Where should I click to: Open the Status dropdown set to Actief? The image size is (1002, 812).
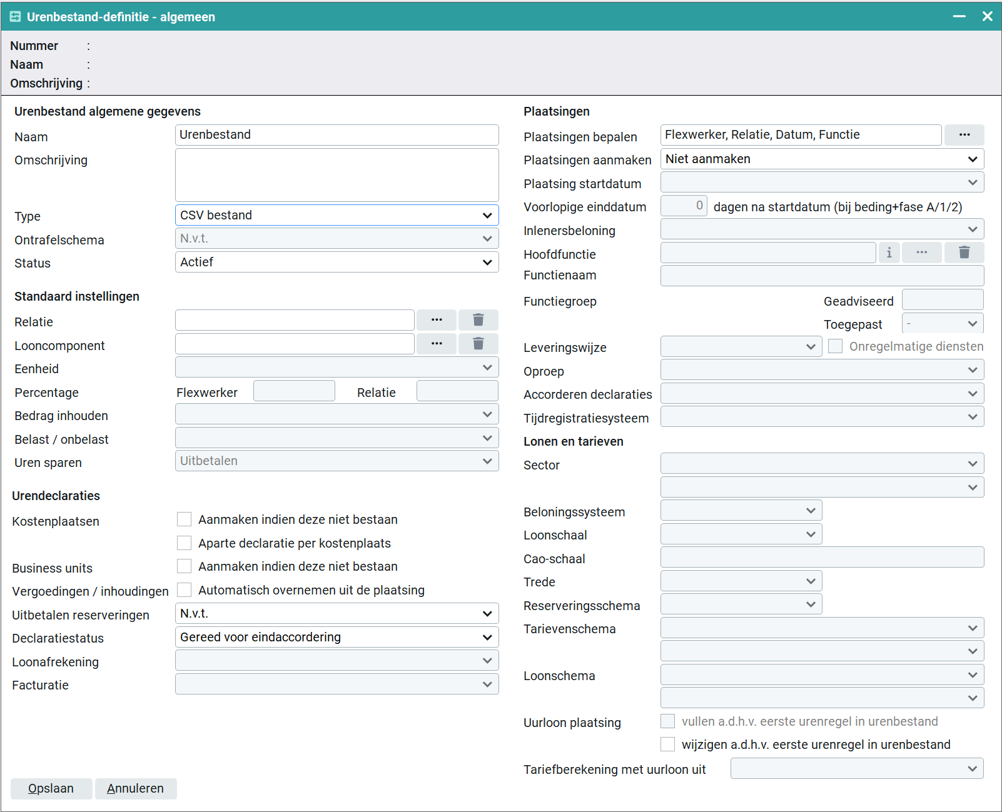point(337,262)
